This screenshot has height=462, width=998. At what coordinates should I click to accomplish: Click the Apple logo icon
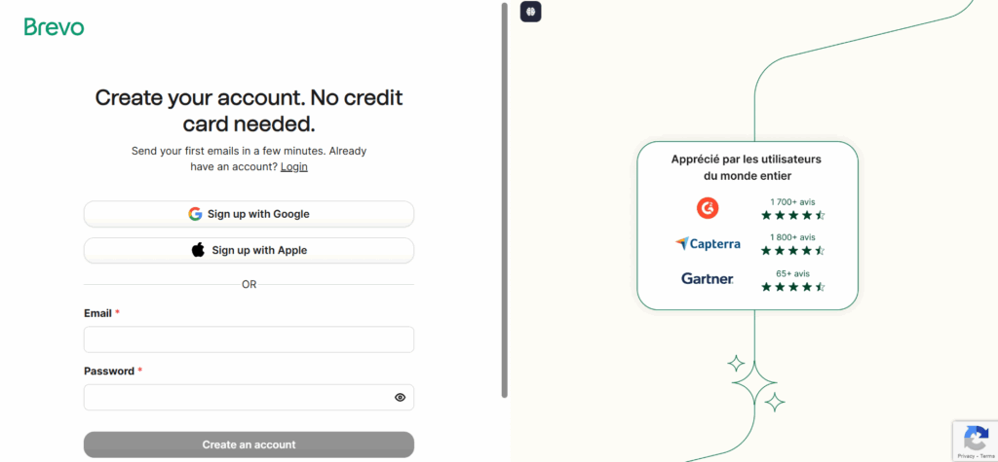point(198,250)
